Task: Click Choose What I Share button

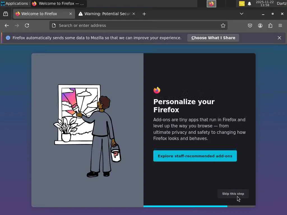Action: tap(213, 38)
